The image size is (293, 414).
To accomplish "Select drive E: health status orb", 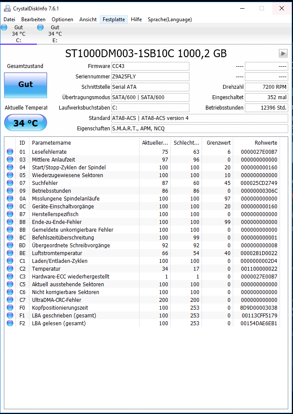I will [40, 27].
